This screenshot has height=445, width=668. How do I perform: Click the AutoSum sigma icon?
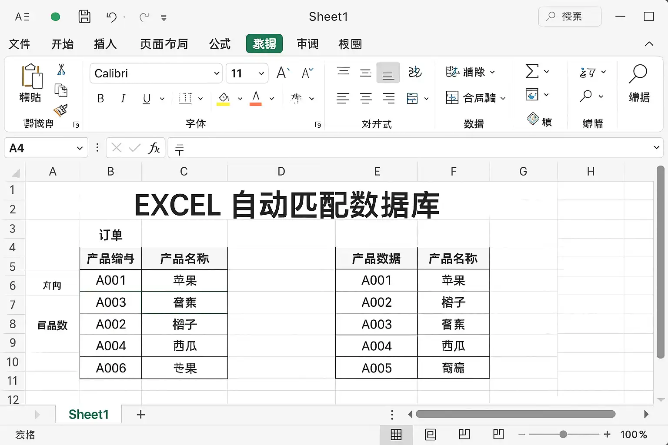pos(532,72)
